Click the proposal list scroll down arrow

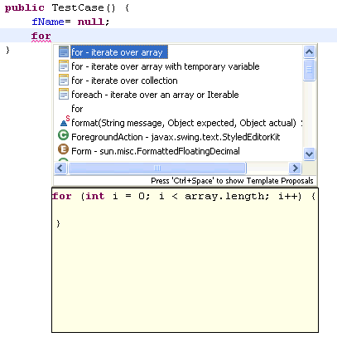point(309,154)
